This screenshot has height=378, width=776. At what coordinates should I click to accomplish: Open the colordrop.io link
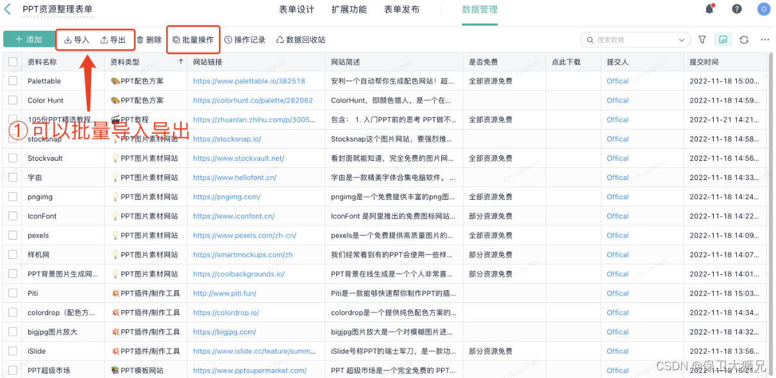pyautogui.click(x=226, y=313)
